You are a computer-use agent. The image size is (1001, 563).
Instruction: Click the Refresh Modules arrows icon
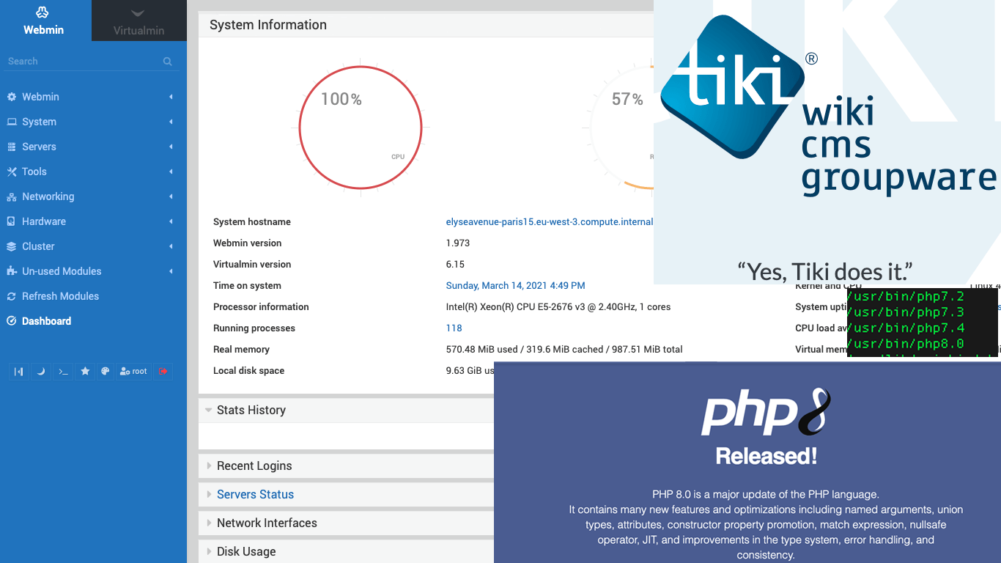11,296
